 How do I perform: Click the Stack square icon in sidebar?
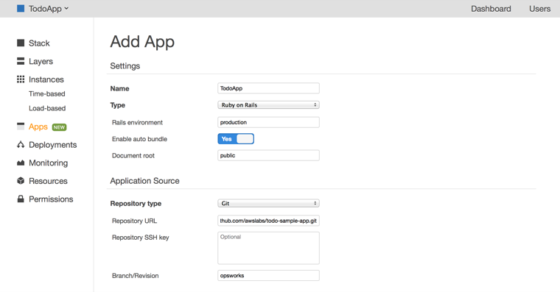tap(21, 43)
